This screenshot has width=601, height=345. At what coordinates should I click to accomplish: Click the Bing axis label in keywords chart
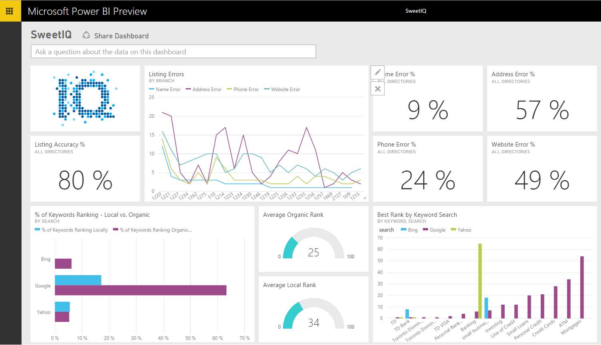46,259
